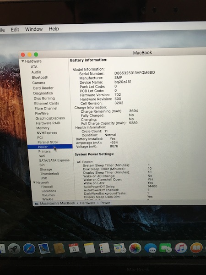Image resolution: width=206 pixels, height=275 pixels.
Task: Select SATA/SATA Express in the sidebar
Action: [x=54, y=160]
